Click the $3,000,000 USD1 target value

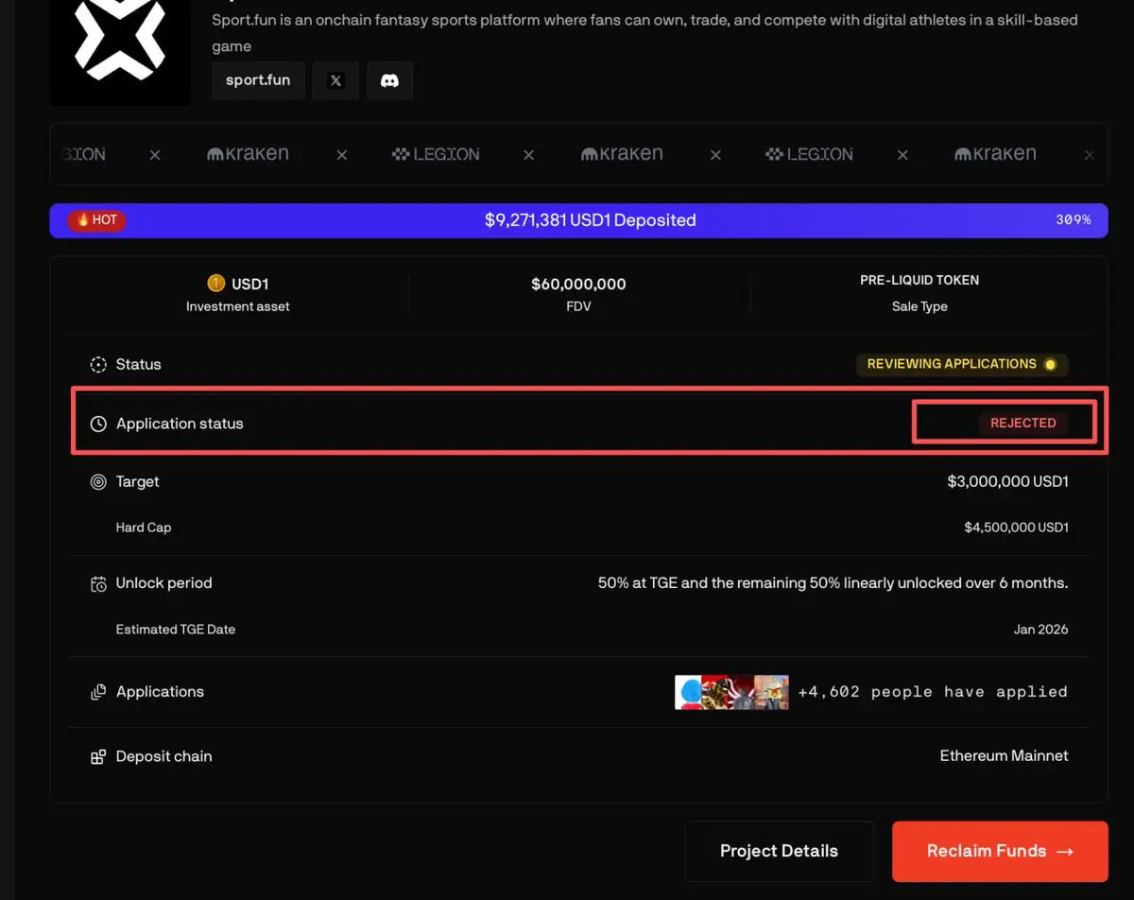click(1007, 482)
